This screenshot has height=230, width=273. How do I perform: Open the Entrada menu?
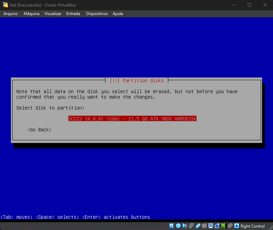(73, 14)
